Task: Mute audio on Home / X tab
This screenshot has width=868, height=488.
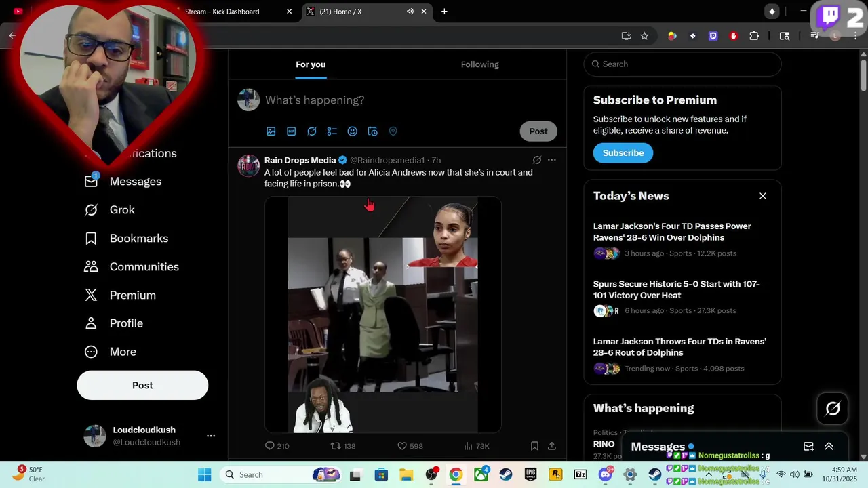Action: click(410, 12)
